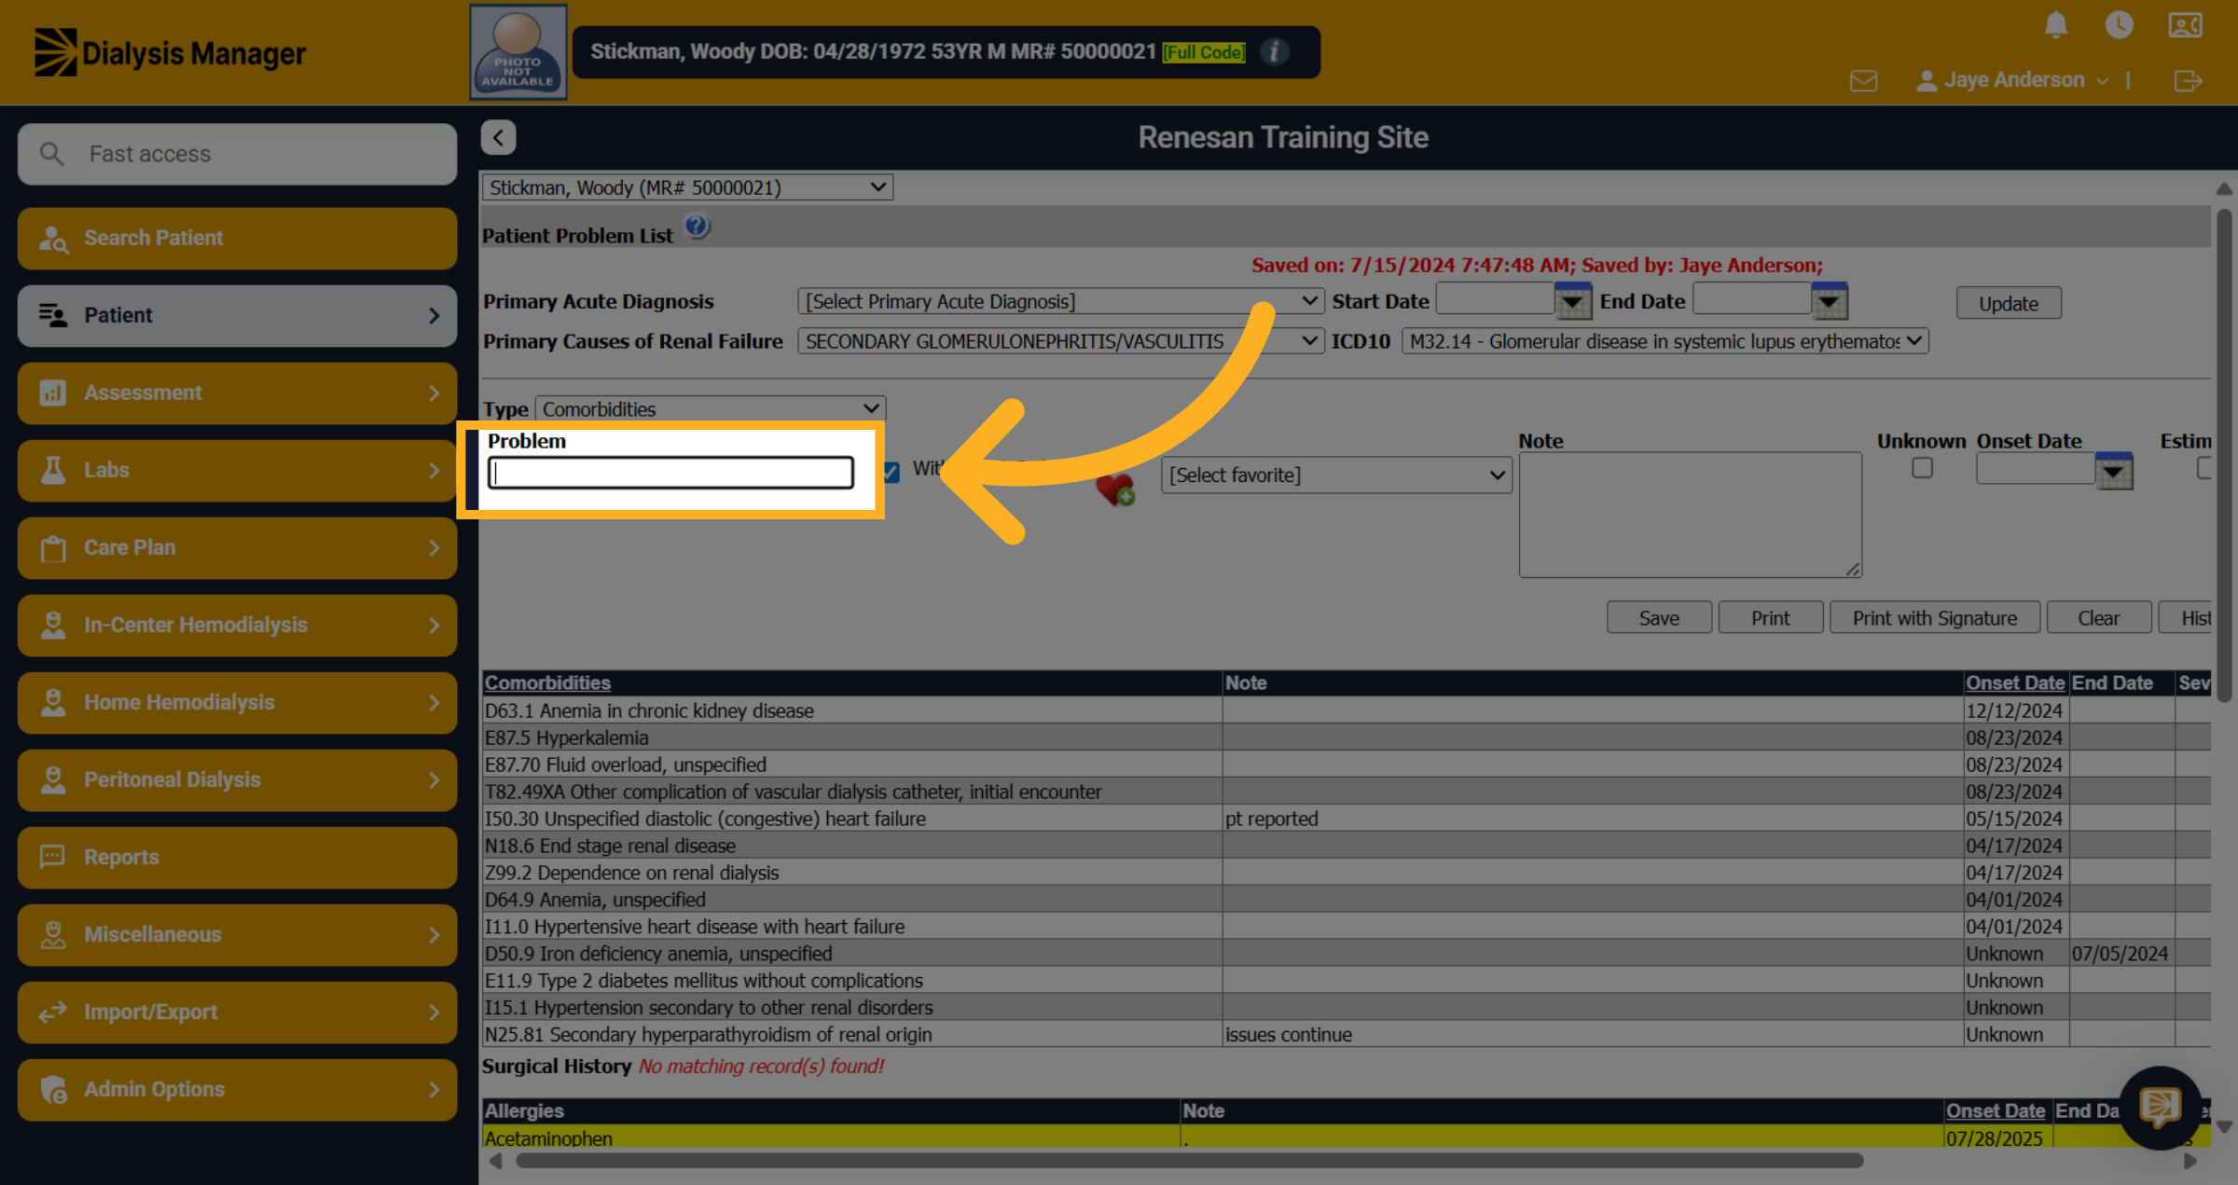Open Primary Causes of Renal Failure dropdown
Image resolution: width=2238 pixels, height=1185 pixels.
coord(1060,341)
